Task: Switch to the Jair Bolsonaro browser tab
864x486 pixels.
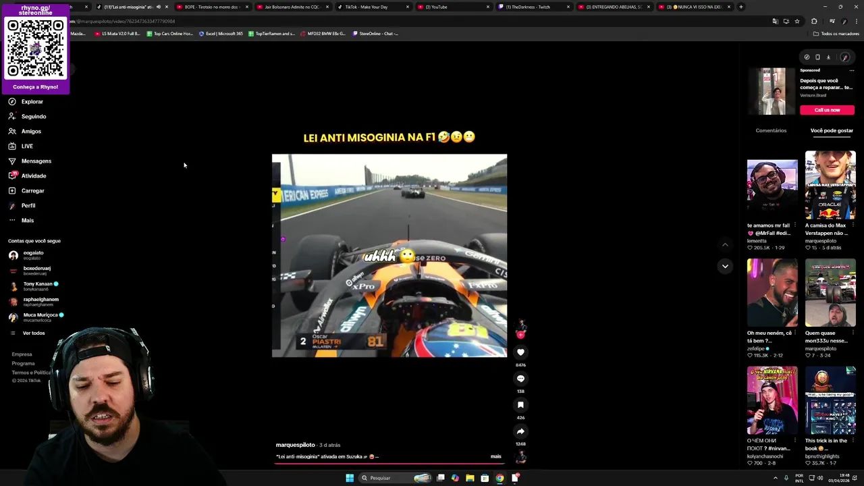Action: (292, 7)
